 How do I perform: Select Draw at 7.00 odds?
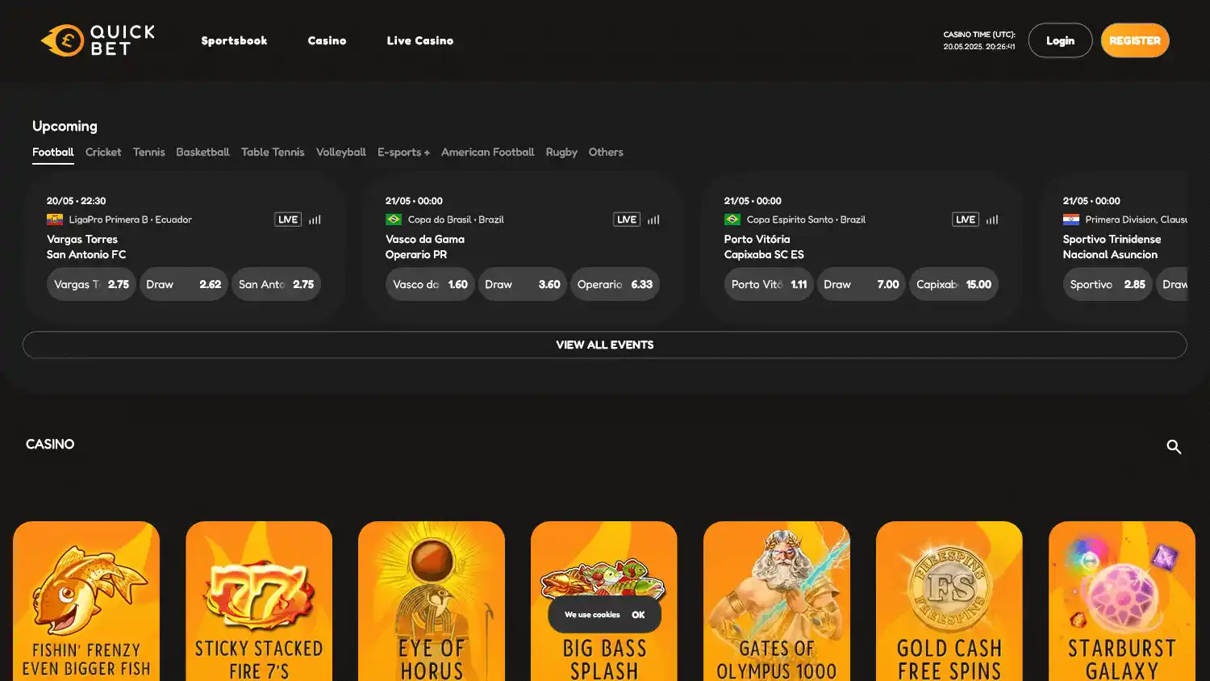tap(862, 284)
